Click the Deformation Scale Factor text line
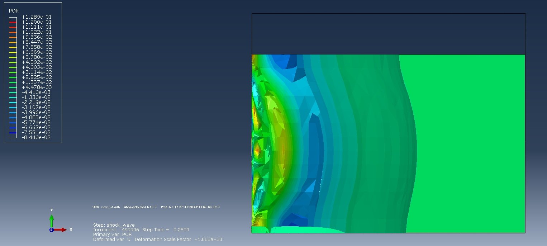Viewport: 547px width, 246px height. [157, 239]
